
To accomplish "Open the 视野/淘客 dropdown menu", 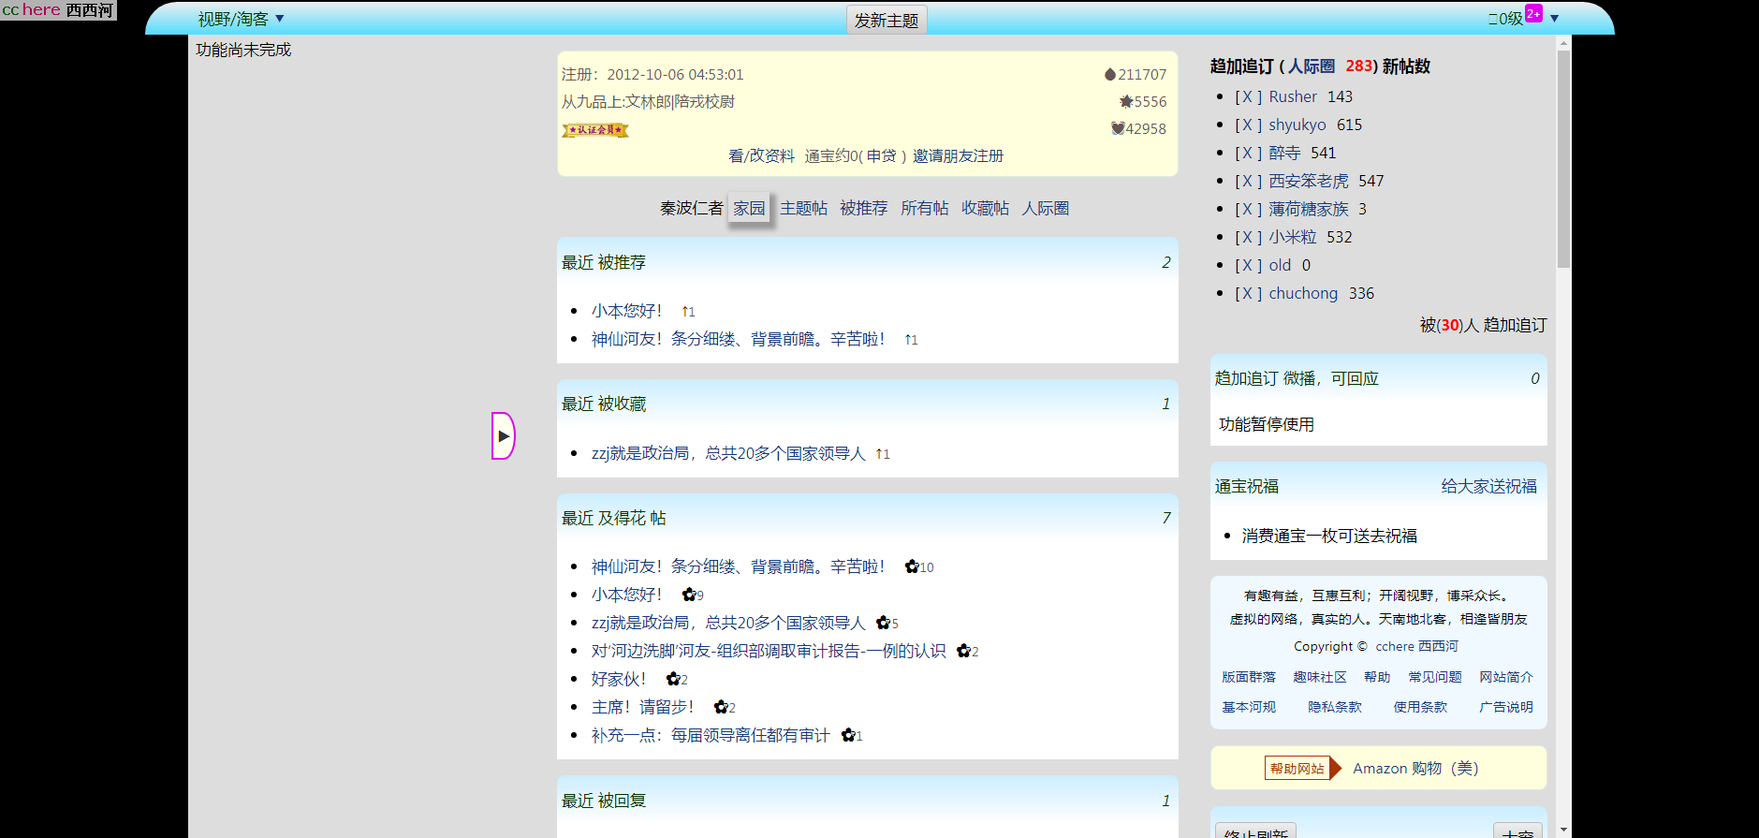I will 241,19.
